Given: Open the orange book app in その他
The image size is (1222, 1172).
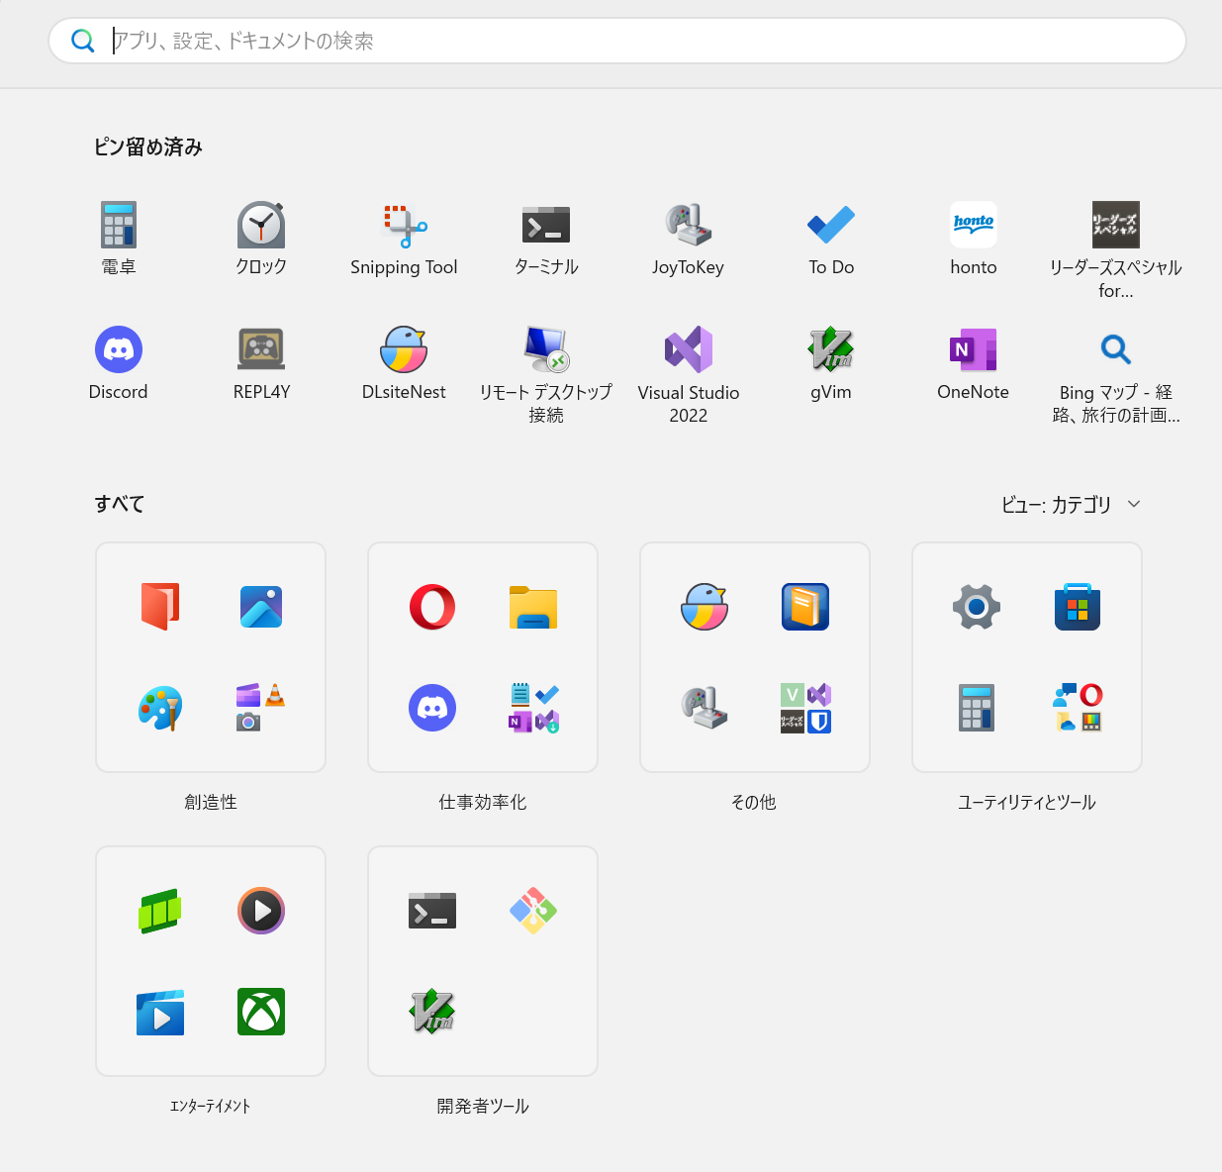Looking at the screenshot, I should tap(805, 607).
